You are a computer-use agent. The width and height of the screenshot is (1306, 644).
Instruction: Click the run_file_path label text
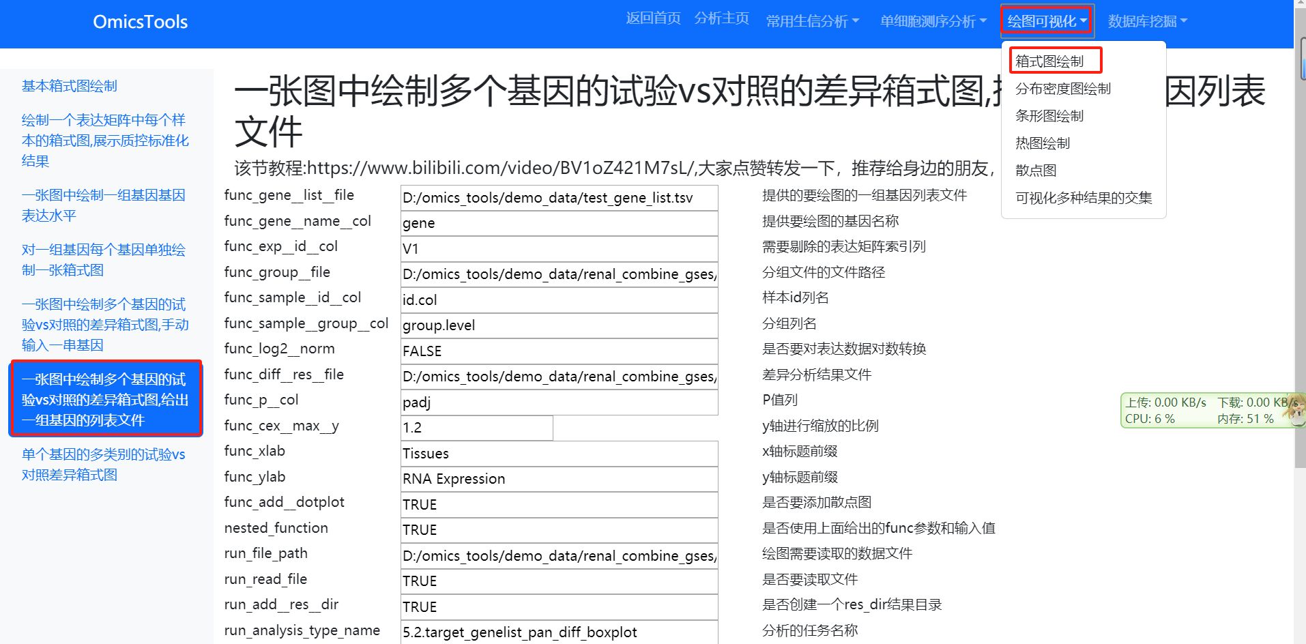tap(266, 553)
